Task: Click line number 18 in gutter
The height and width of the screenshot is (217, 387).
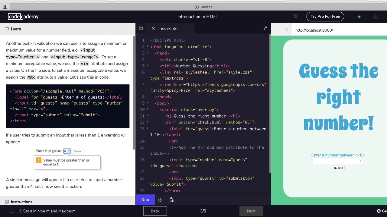Action: (142, 178)
